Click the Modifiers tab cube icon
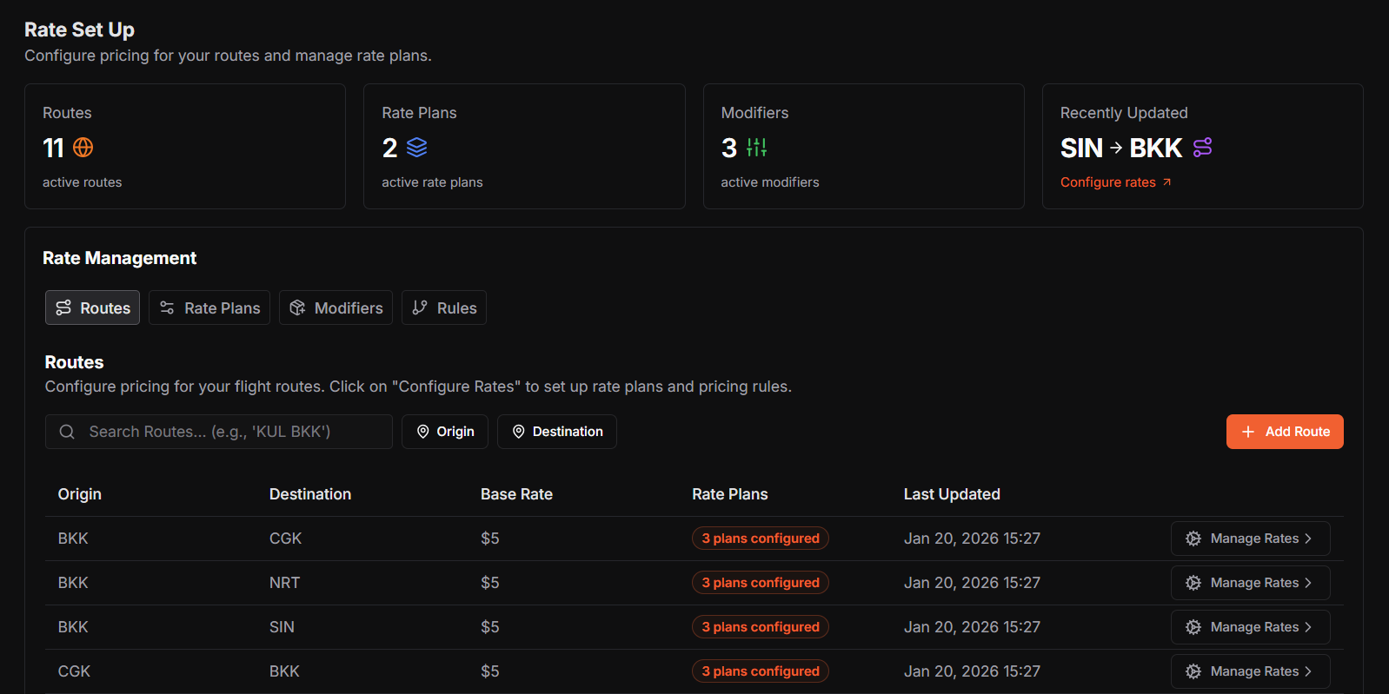1389x694 pixels. tap(297, 307)
